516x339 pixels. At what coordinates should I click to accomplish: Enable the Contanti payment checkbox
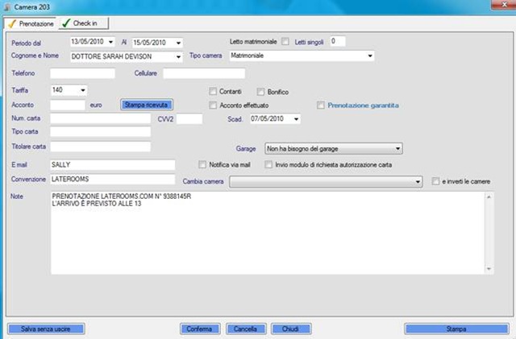pos(213,91)
